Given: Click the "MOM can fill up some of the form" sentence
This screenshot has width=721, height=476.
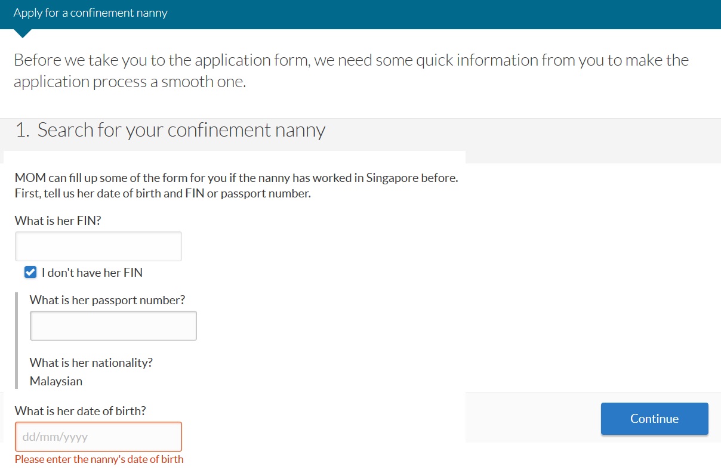Looking at the screenshot, I should click(x=236, y=178).
